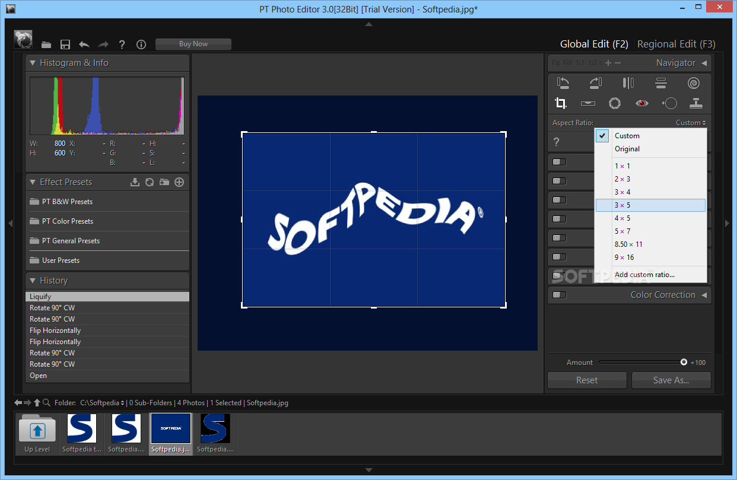Image resolution: width=737 pixels, height=480 pixels.
Task: Click the circle with arrow tool icon
Action: pos(669,103)
